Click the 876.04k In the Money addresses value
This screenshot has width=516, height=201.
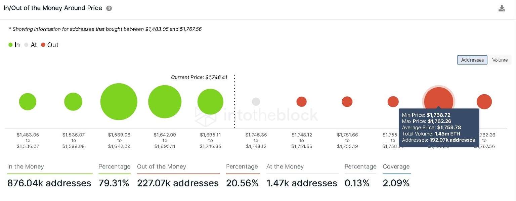pos(49,183)
